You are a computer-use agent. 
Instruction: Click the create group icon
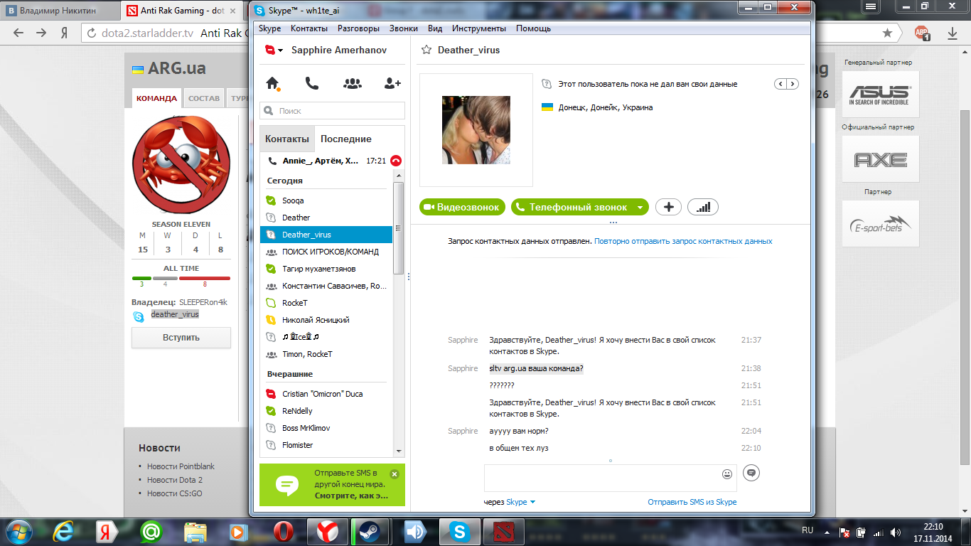[352, 83]
